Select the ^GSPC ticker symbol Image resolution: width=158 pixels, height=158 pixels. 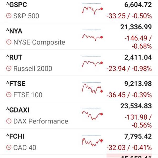point(16,5)
